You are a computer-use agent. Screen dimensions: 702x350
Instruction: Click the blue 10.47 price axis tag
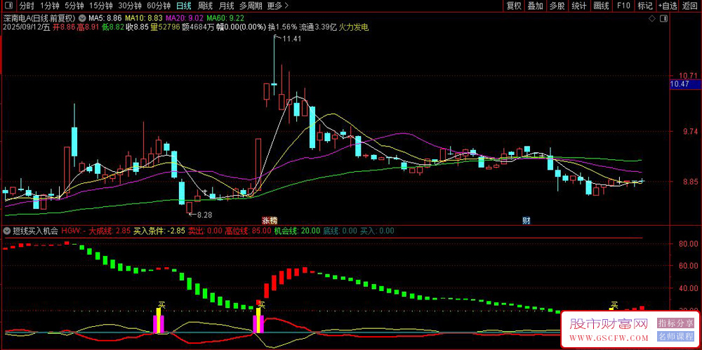[685, 84]
